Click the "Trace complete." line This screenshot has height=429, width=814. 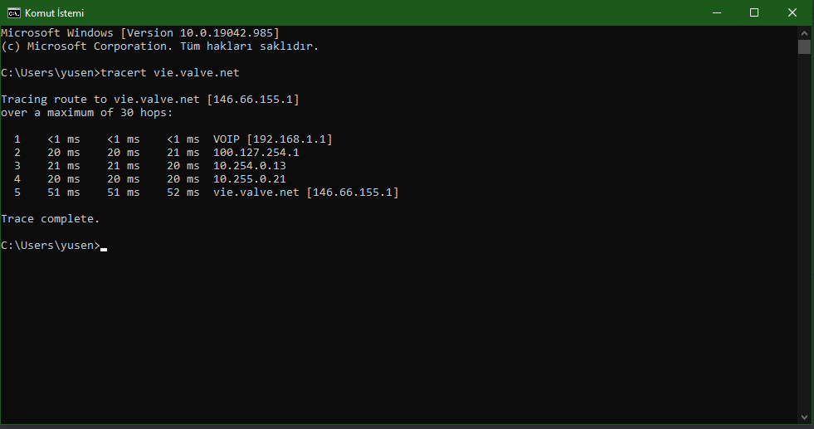point(51,219)
